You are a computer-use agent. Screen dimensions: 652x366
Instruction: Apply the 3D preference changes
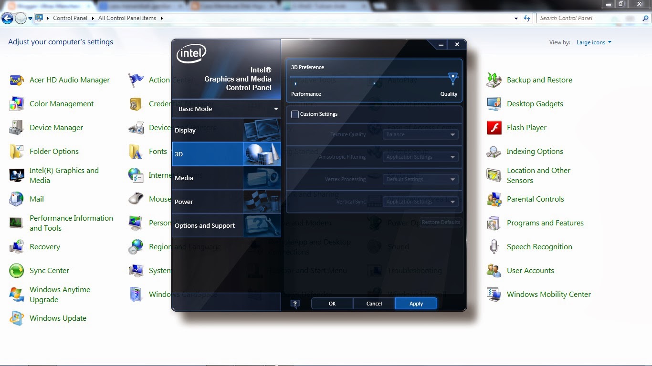tap(415, 303)
